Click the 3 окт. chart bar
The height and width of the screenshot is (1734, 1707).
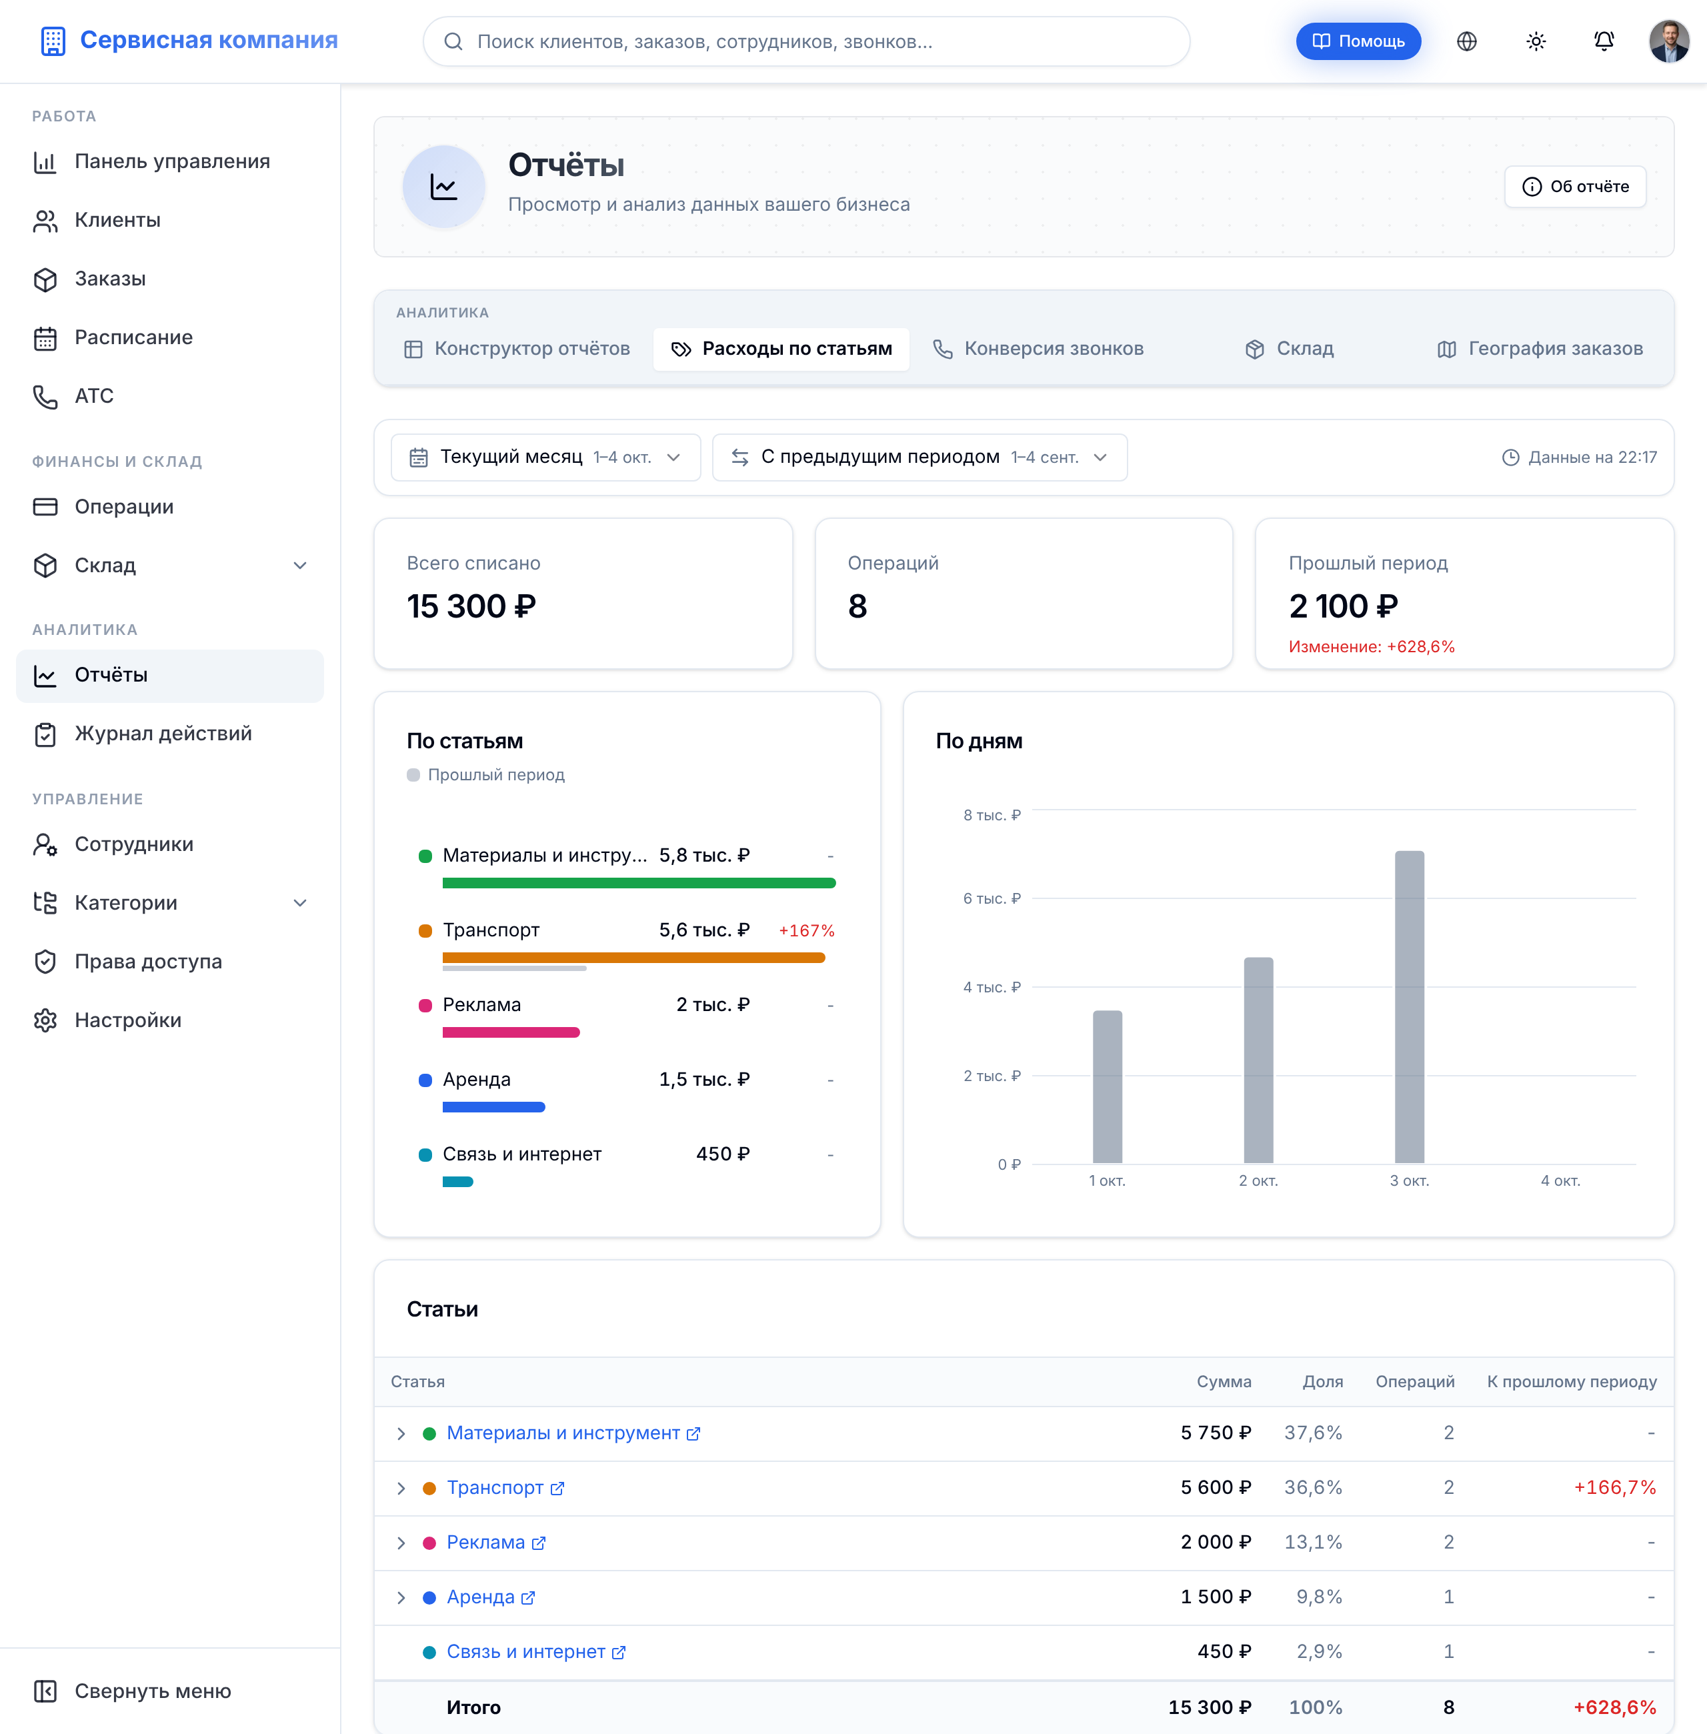[x=1408, y=1007]
